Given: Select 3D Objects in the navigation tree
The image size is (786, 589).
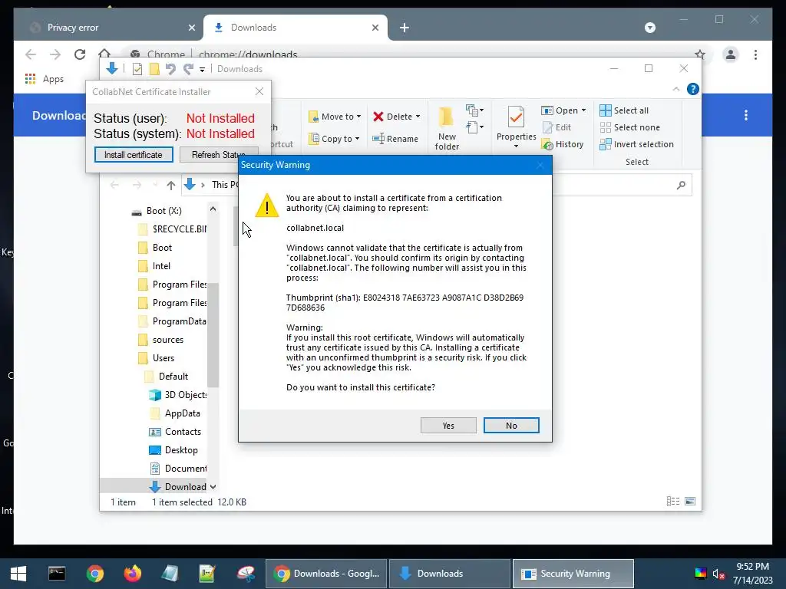Looking at the screenshot, I should 178,395.
